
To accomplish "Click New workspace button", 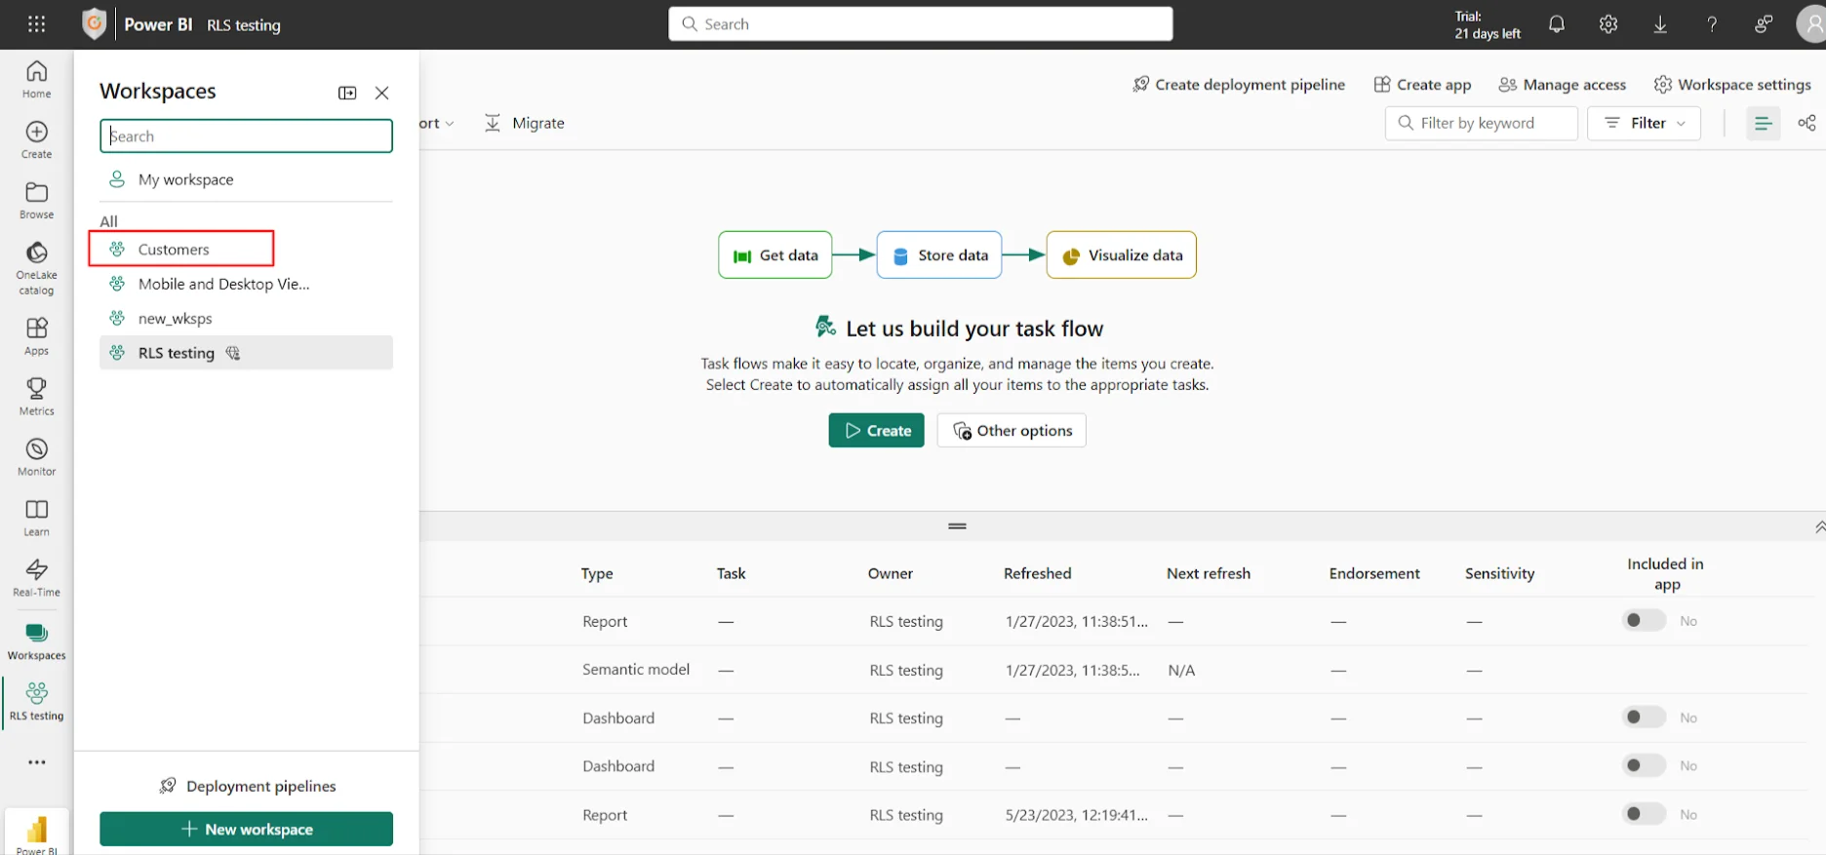I will [x=246, y=829].
